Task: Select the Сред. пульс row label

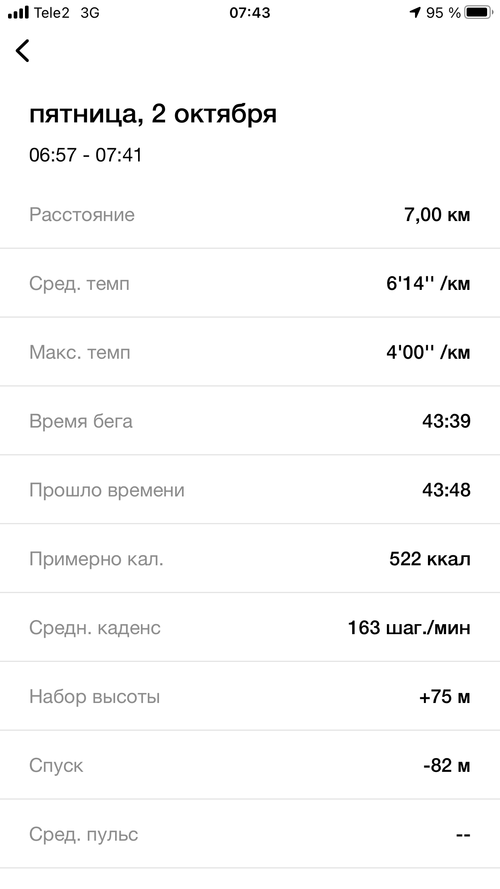Action: [83, 834]
